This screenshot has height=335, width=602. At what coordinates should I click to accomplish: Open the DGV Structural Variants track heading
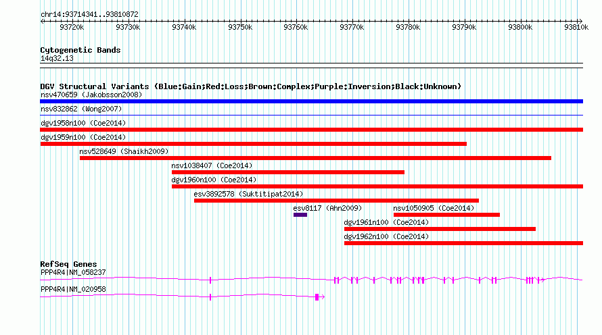(251, 86)
